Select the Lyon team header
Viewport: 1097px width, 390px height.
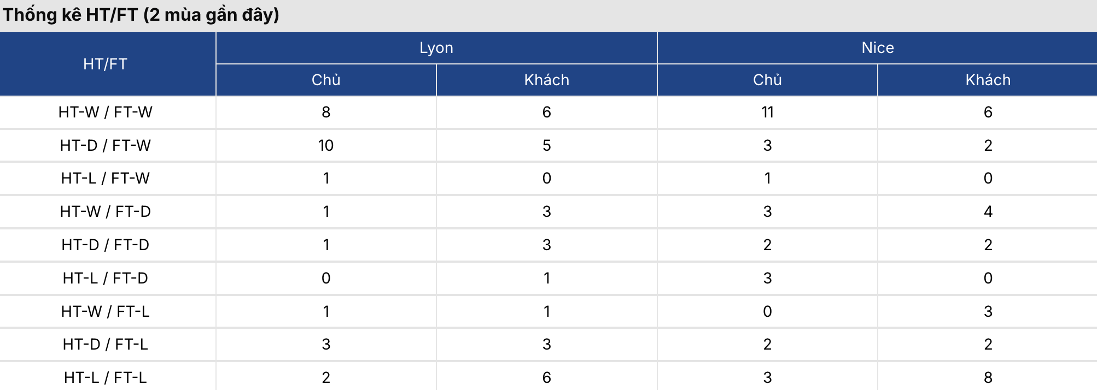(436, 48)
